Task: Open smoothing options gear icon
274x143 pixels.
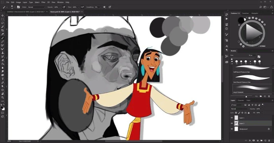Action: point(104,7)
